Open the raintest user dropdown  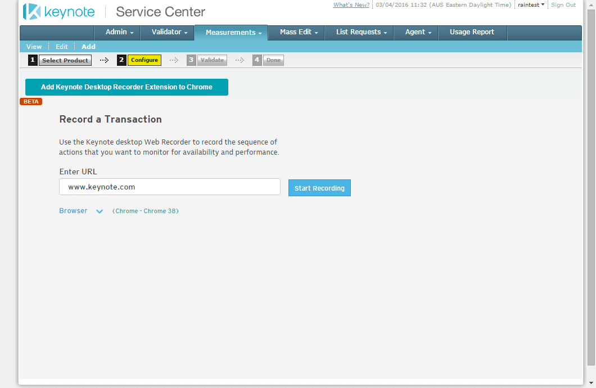click(x=531, y=5)
